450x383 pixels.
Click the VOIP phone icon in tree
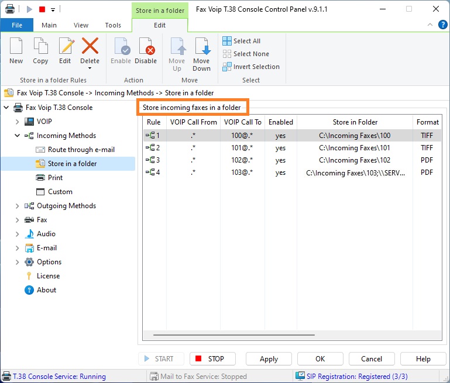coord(29,122)
